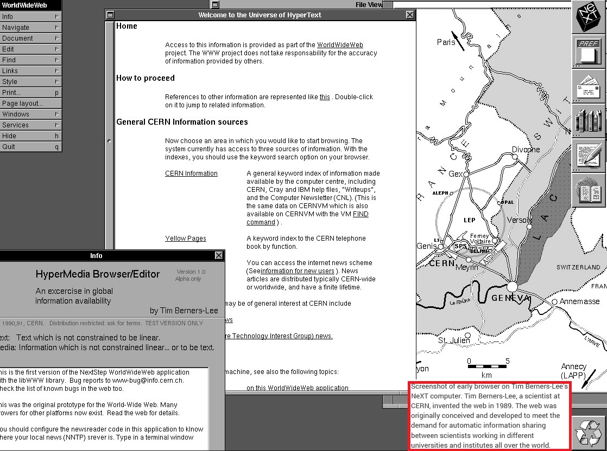Open the CERN Information link
607x451 pixels.
coord(191,173)
